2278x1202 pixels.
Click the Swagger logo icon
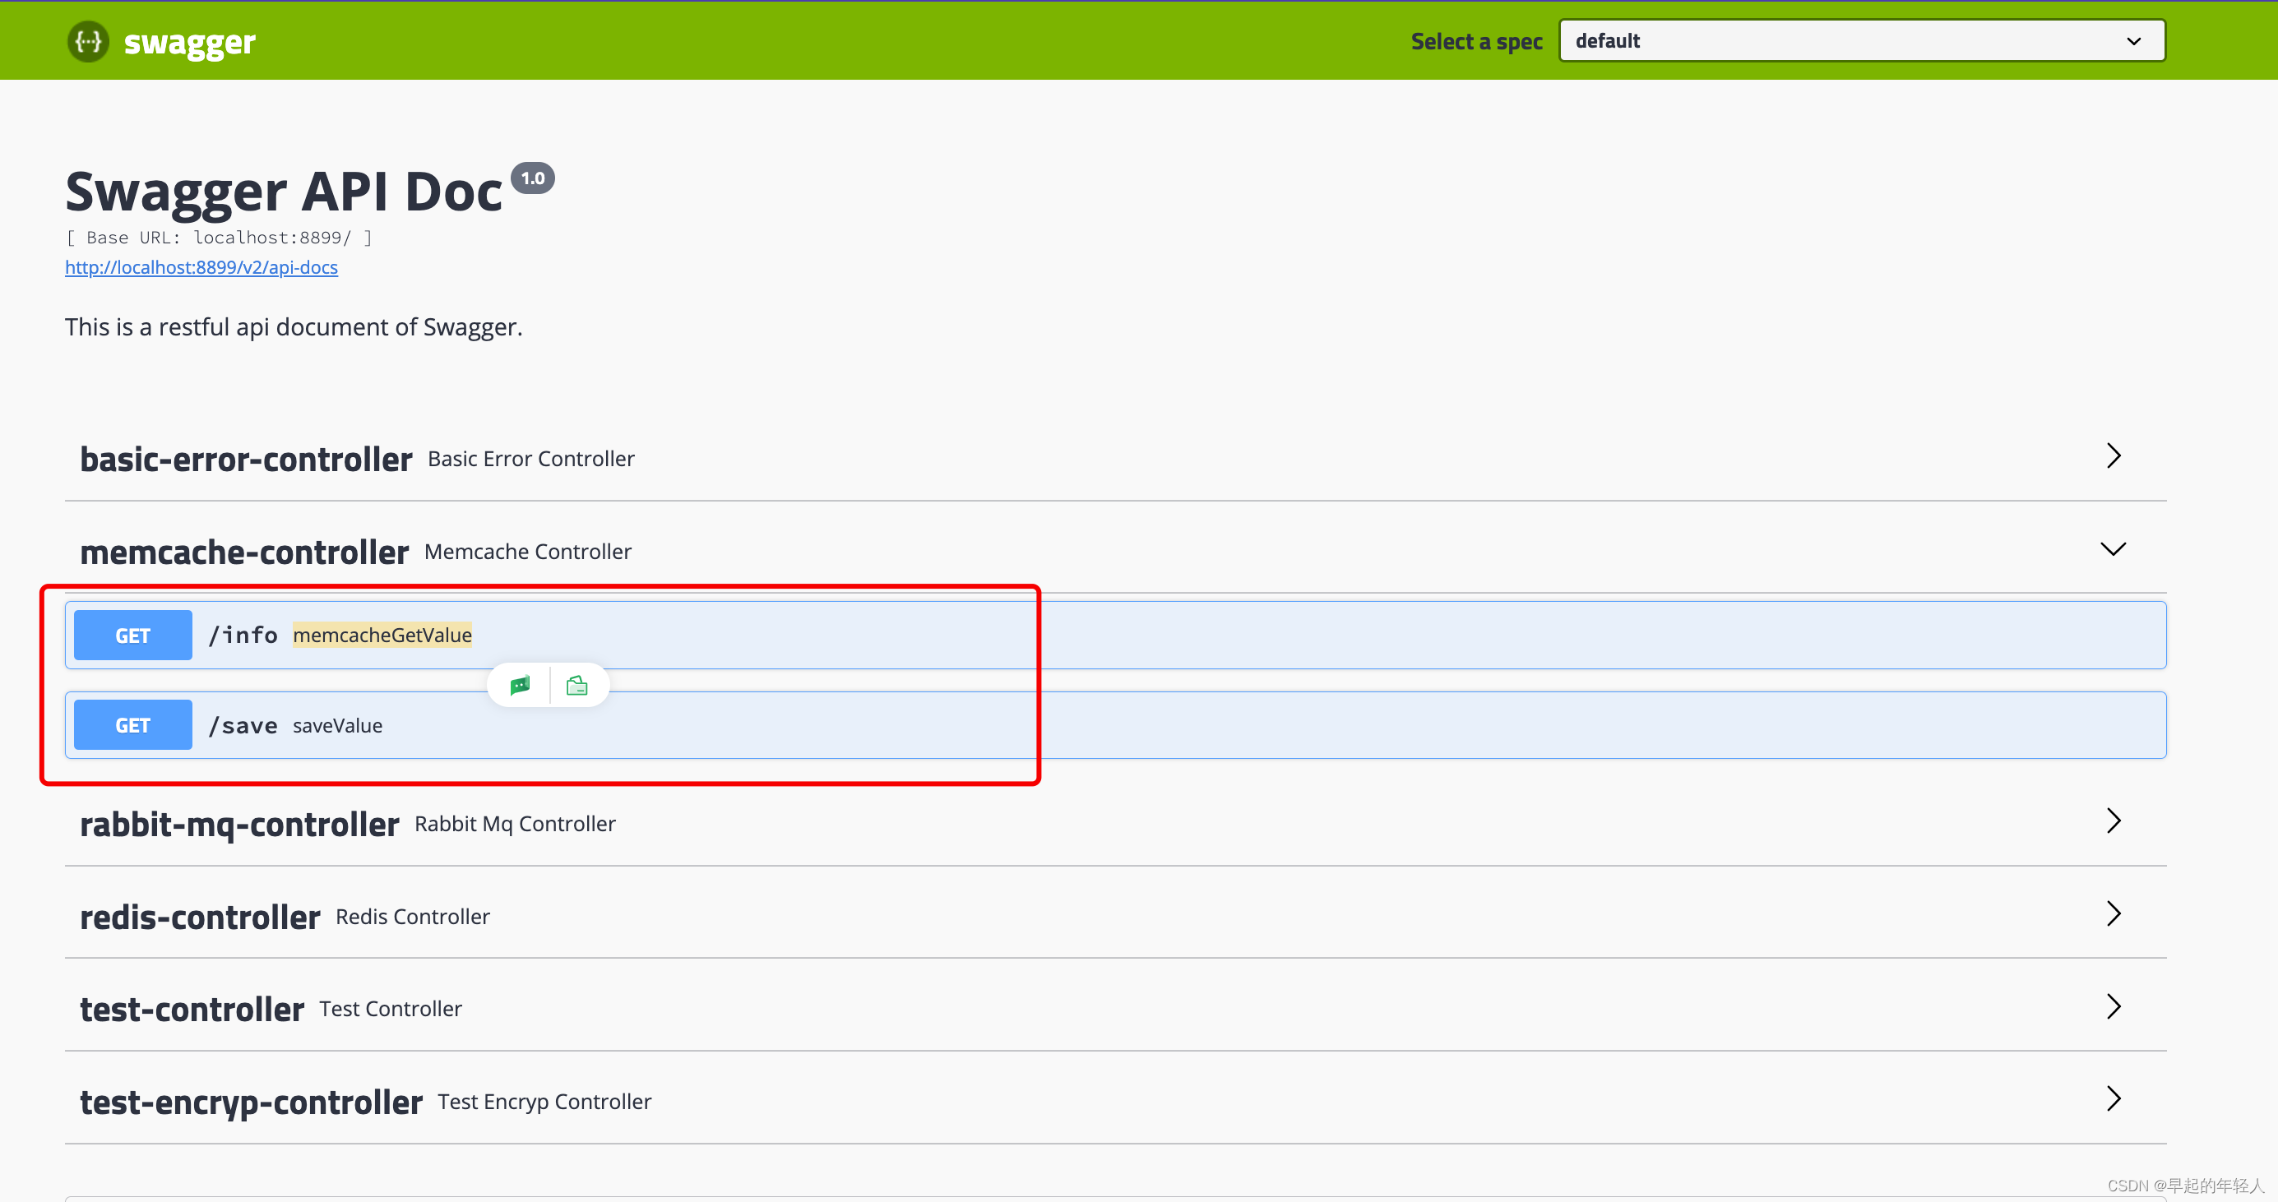pyautogui.click(x=89, y=42)
